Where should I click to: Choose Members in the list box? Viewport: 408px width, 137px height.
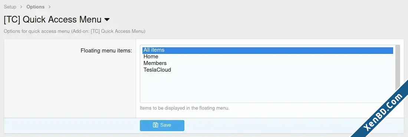pos(267,63)
